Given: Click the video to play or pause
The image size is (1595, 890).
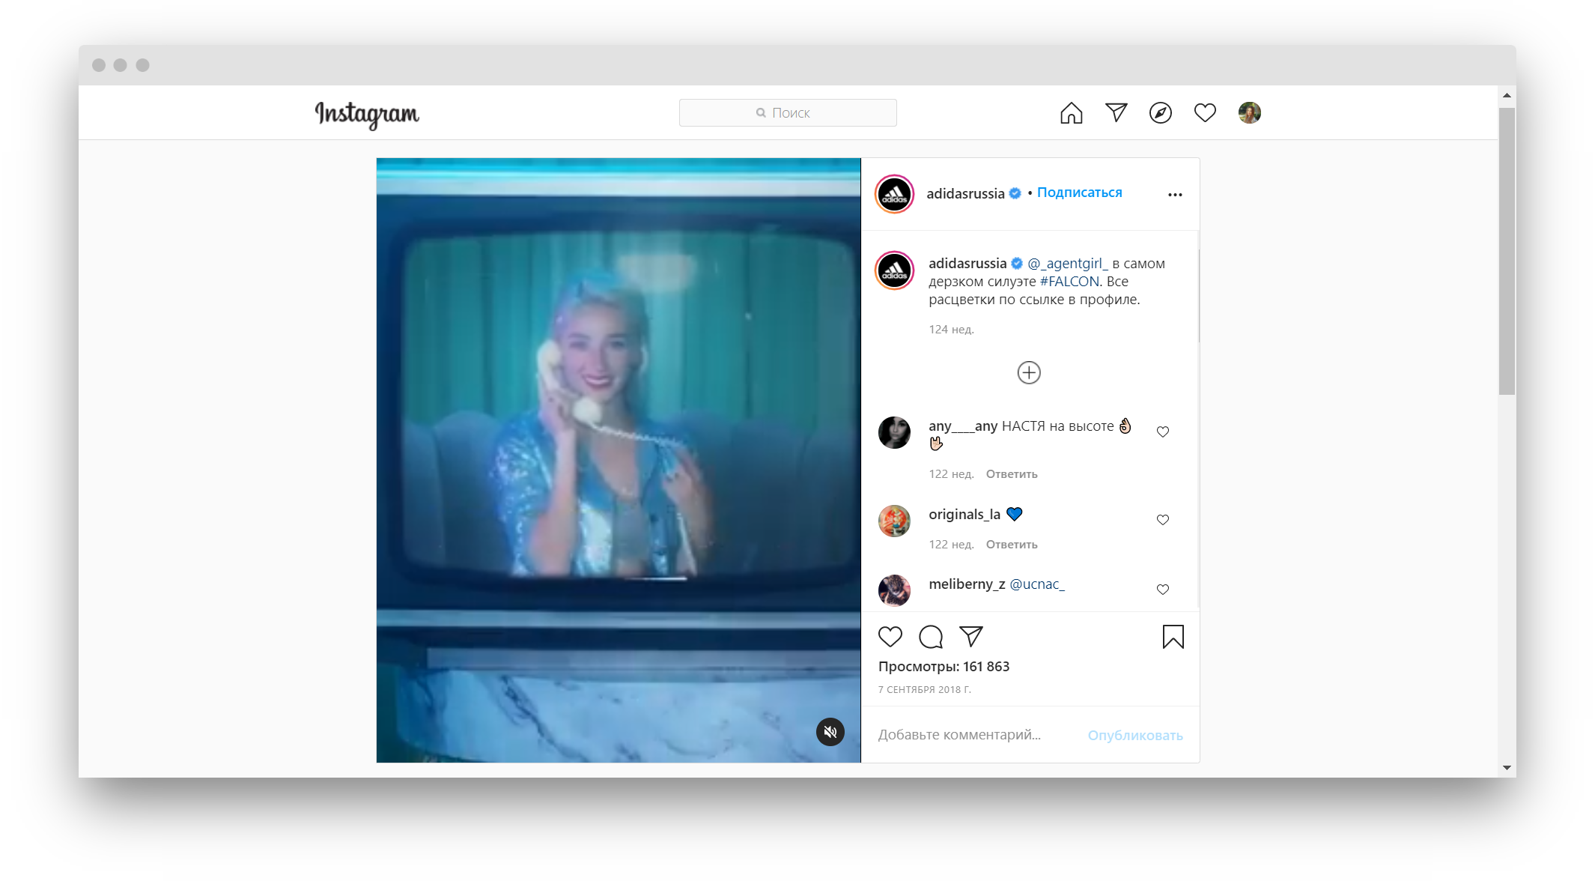Looking at the screenshot, I should (618, 460).
